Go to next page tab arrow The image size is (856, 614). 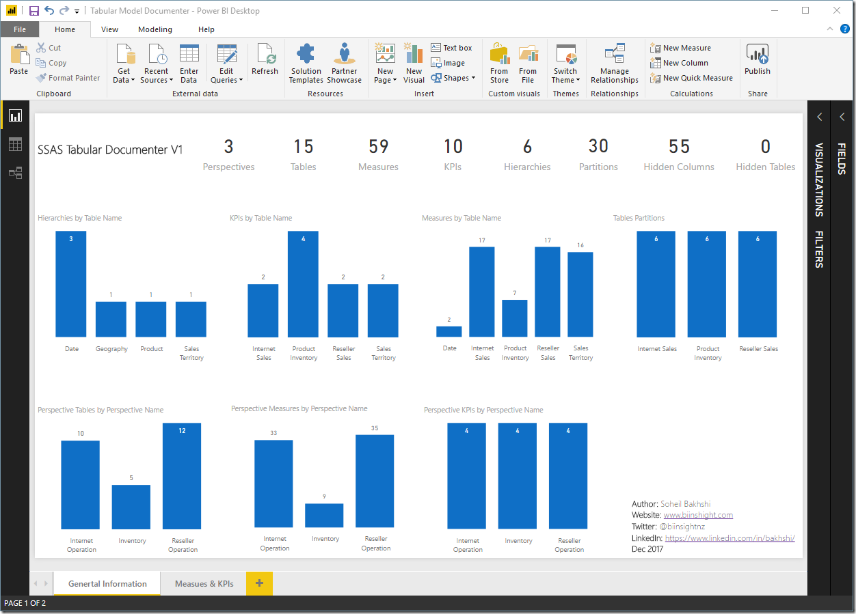(x=46, y=583)
